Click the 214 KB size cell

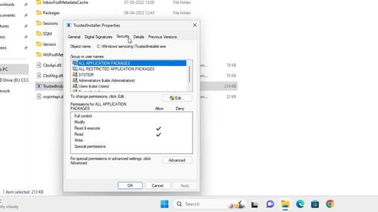pos(231,86)
